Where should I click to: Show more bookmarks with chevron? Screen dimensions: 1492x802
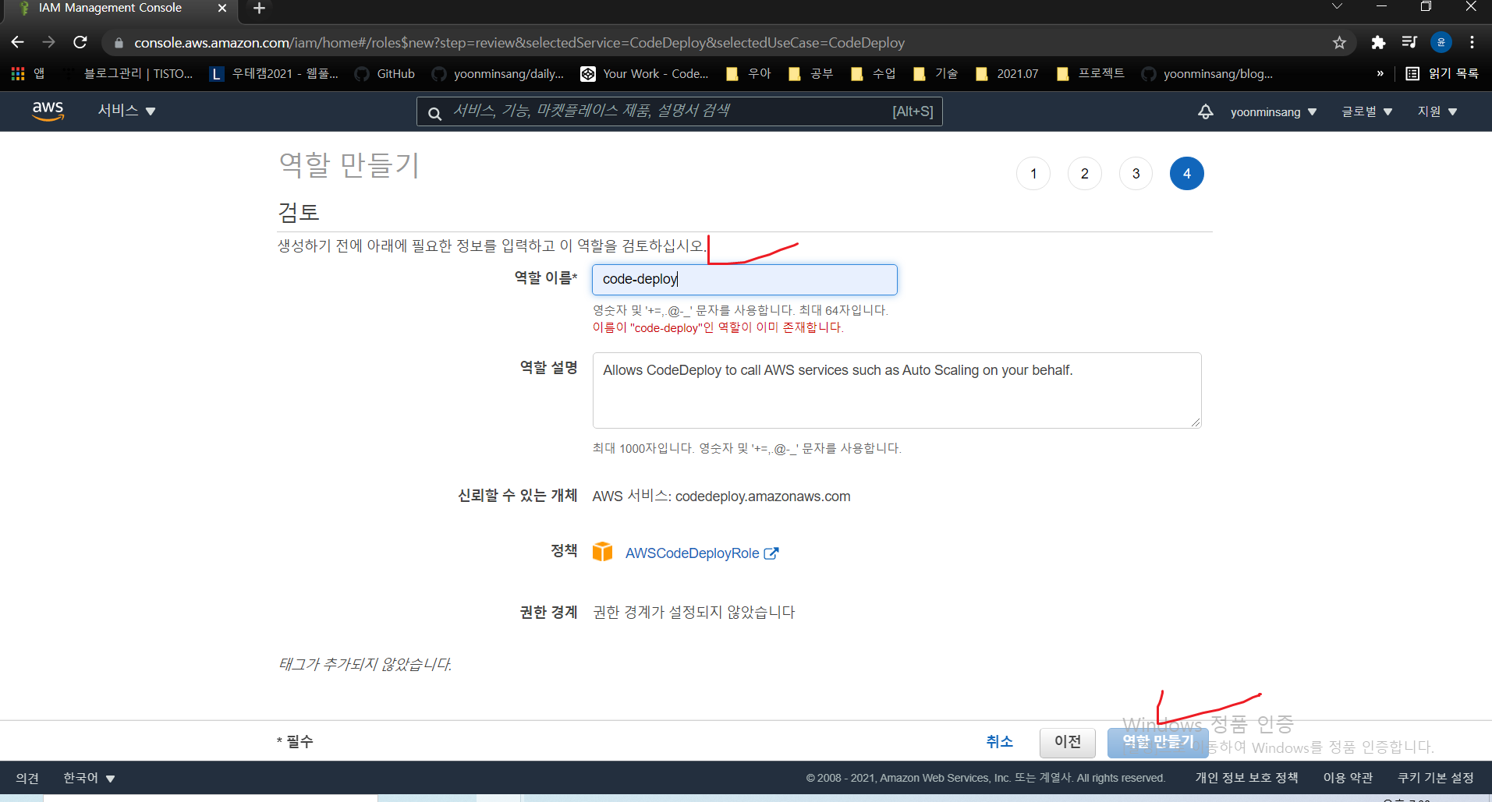point(1380,73)
